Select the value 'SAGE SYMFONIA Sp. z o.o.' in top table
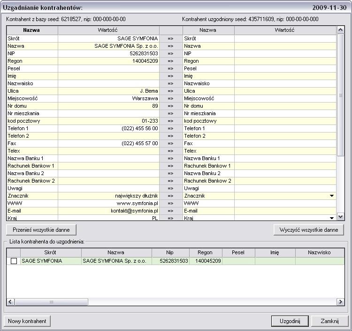This screenshot has width=352, height=331. 126,46
